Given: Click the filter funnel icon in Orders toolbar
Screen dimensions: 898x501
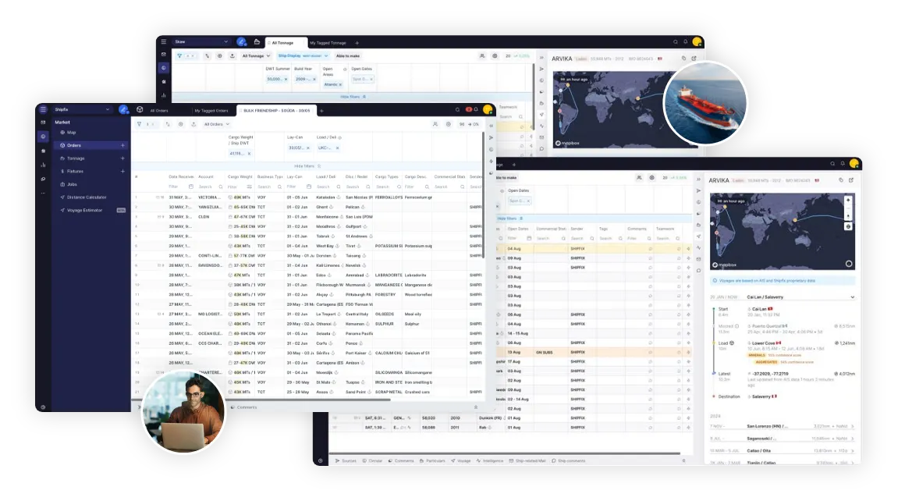Looking at the screenshot, I should tap(139, 124).
